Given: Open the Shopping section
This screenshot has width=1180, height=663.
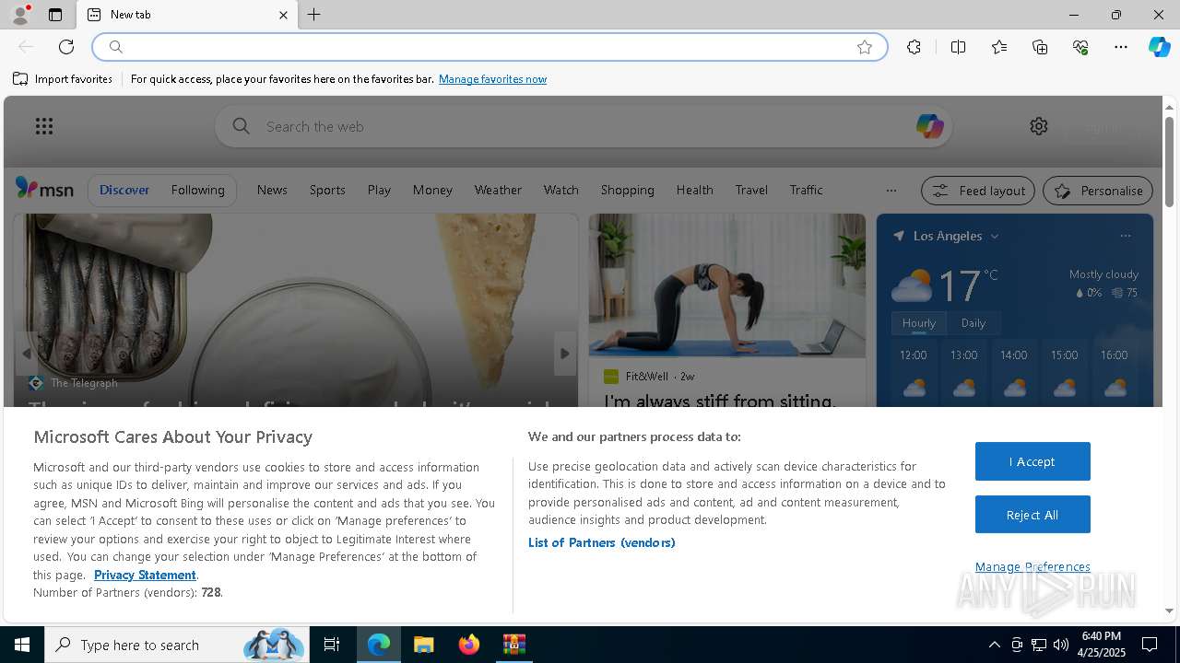Looking at the screenshot, I should (x=627, y=190).
